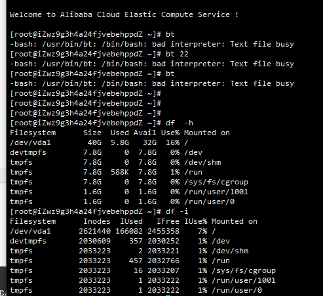323x296 pixels.
Task: Click the '166082' IUsed value
Action: (x=129, y=231)
